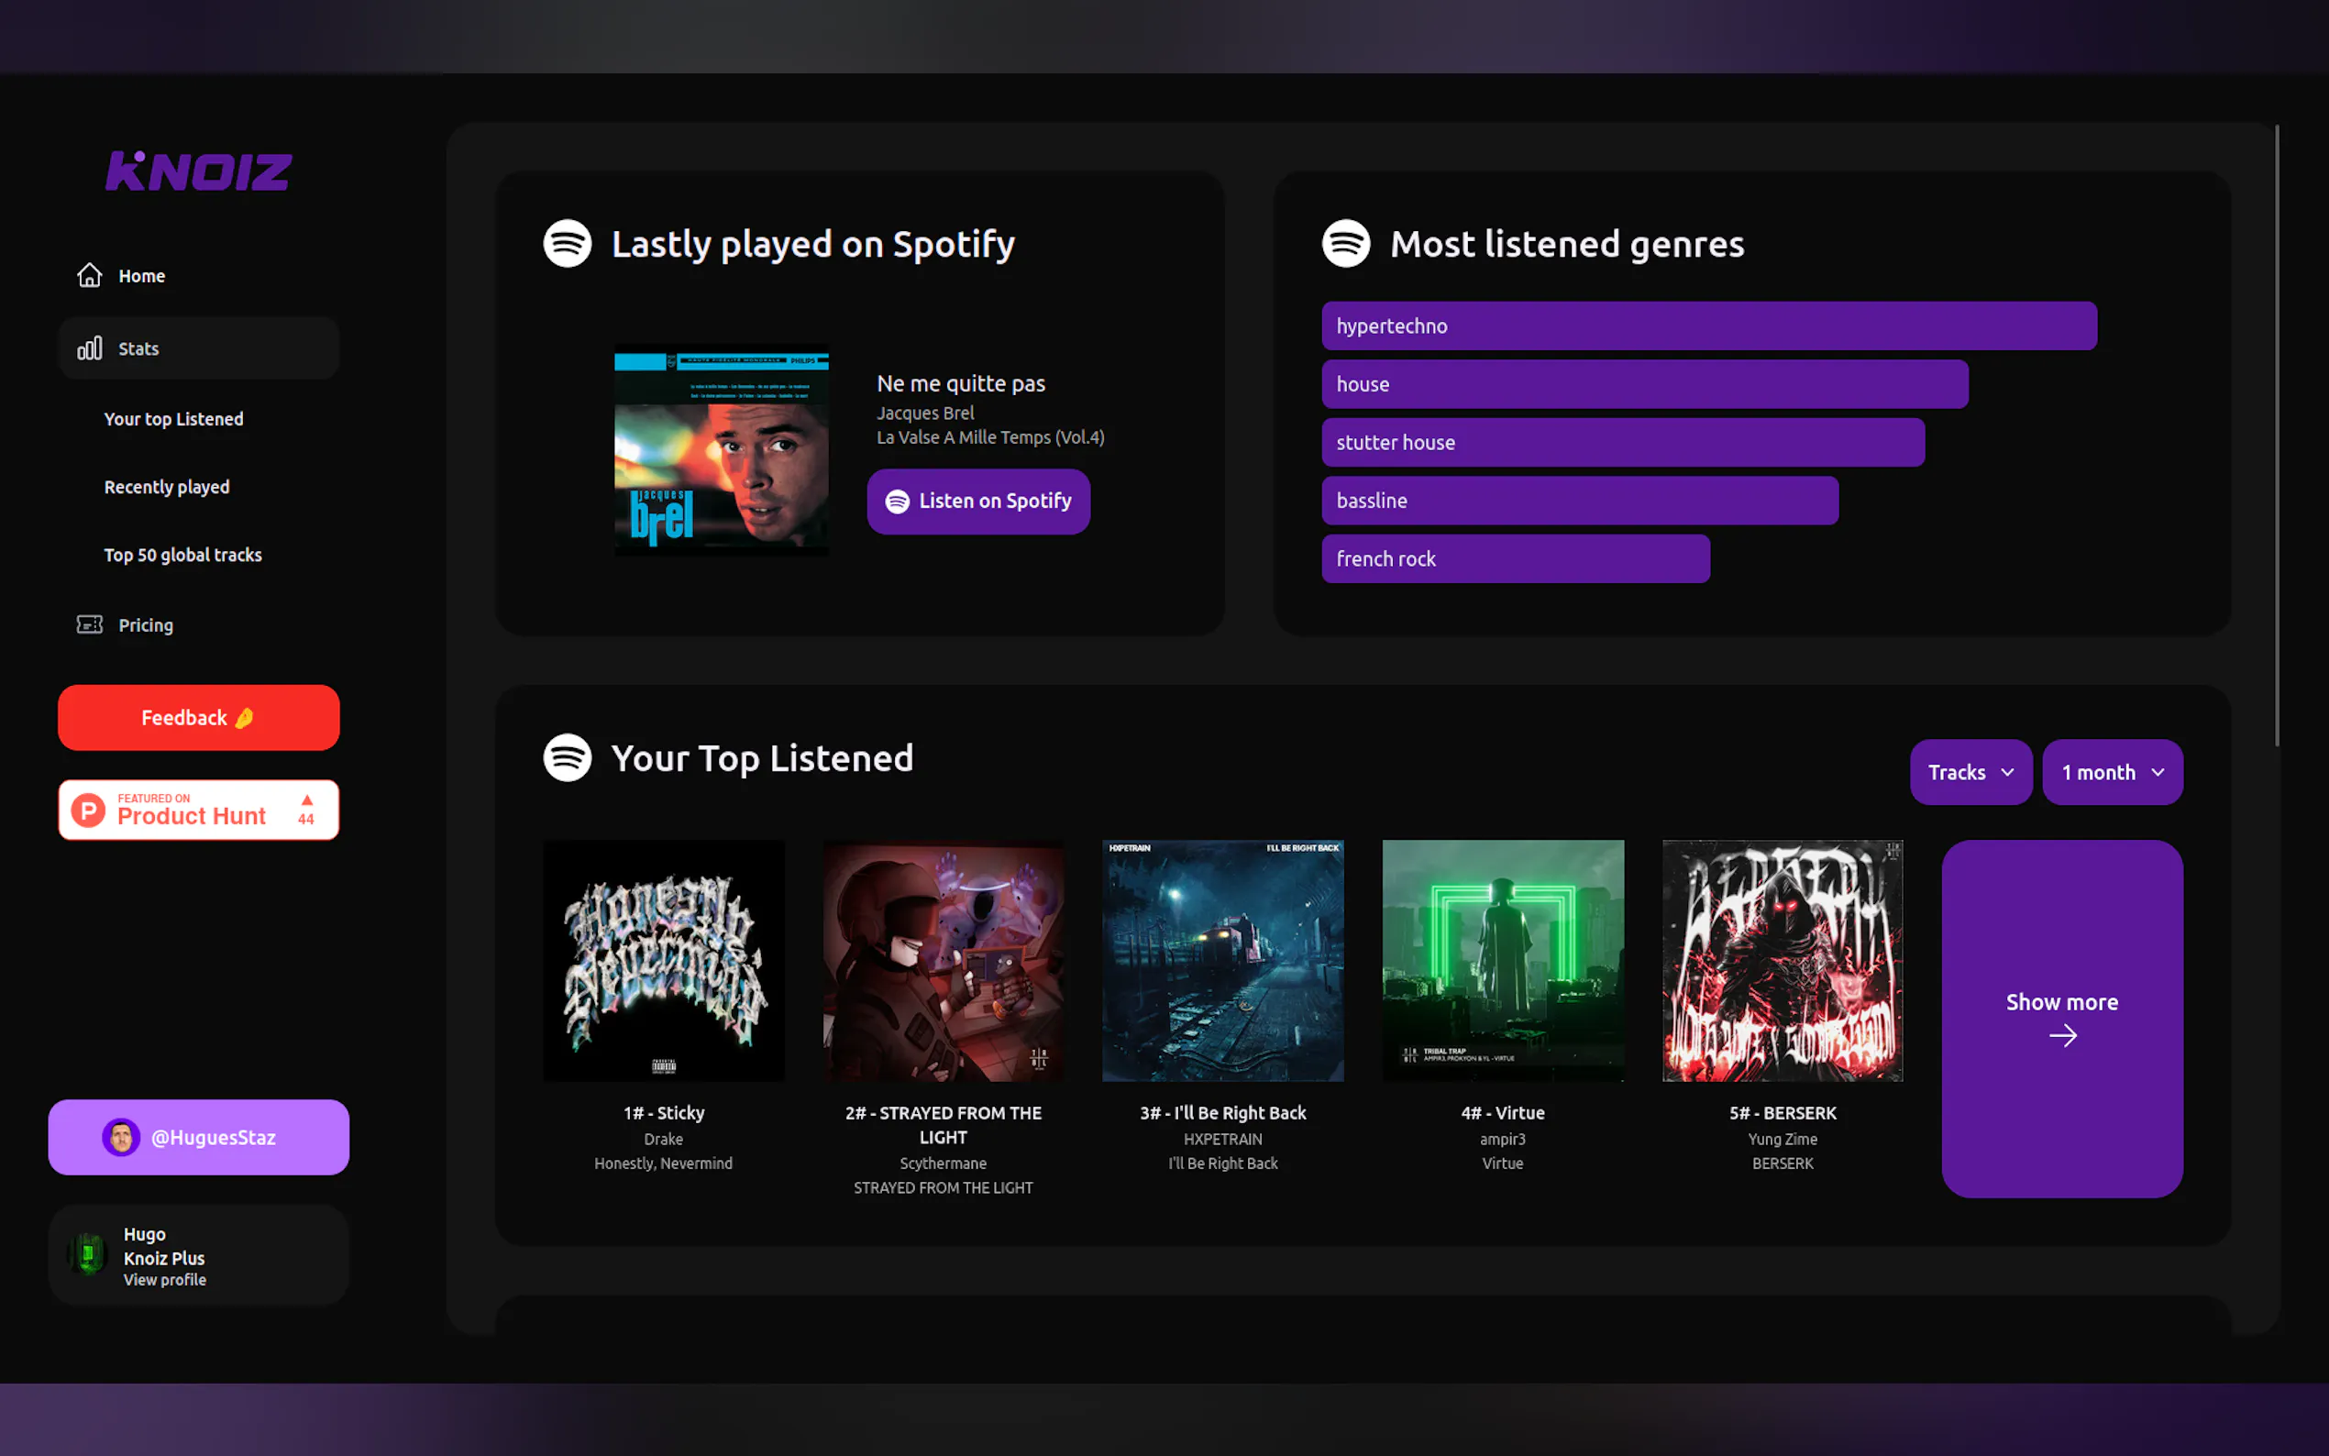Click Spotify icon beside Your Top Listened
This screenshot has width=2329, height=1456.
(567, 758)
